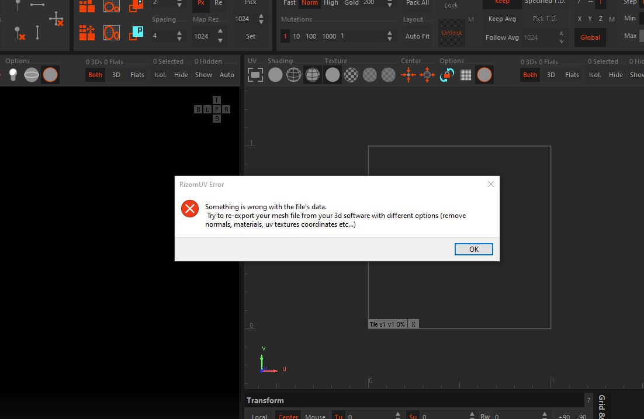Click Isol. in the UV view toolbar

coord(595,75)
